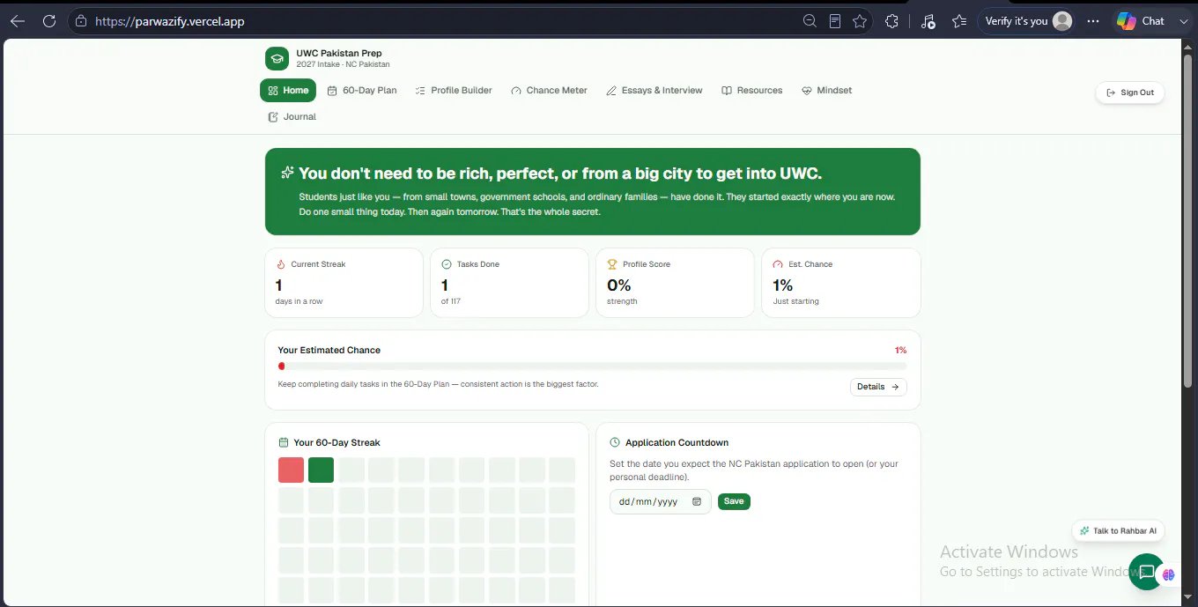Open the green chat bubble button
This screenshot has height=607, width=1198.
click(x=1146, y=571)
